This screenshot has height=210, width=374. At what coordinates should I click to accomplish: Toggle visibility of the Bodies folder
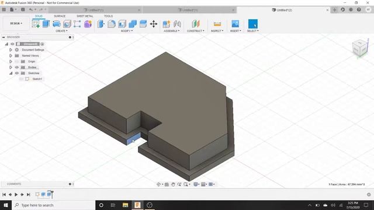tap(17, 68)
